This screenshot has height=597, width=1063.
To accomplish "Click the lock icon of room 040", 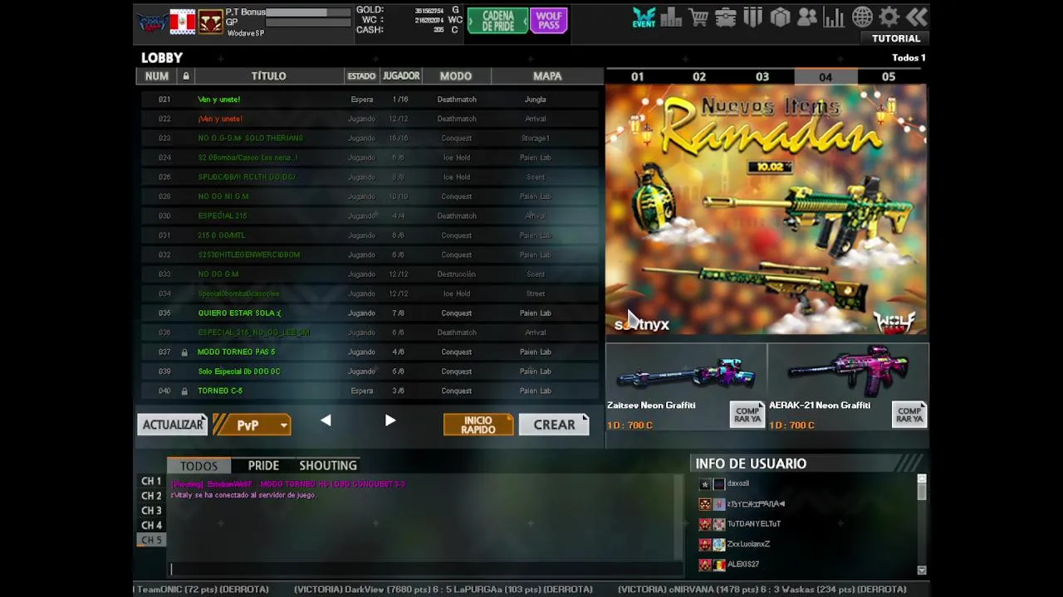I will (x=184, y=391).
